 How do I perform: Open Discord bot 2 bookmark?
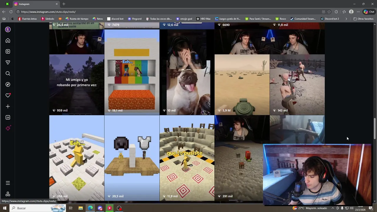[x=330, y=19]
